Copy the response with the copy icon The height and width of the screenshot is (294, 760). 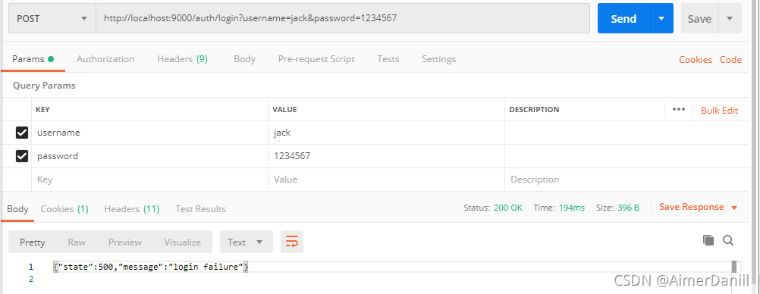tap(708, 240)
